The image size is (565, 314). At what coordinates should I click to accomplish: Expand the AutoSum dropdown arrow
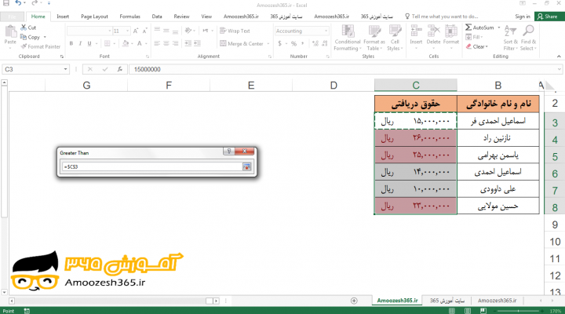point(499,27)
